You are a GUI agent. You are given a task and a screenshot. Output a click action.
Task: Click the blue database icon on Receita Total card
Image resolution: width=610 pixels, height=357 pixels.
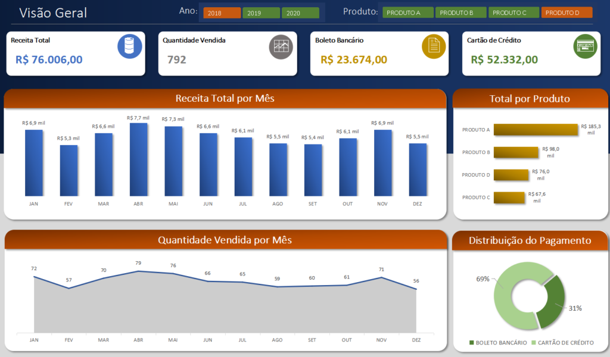pyautogui.click(x=129, y=46)
